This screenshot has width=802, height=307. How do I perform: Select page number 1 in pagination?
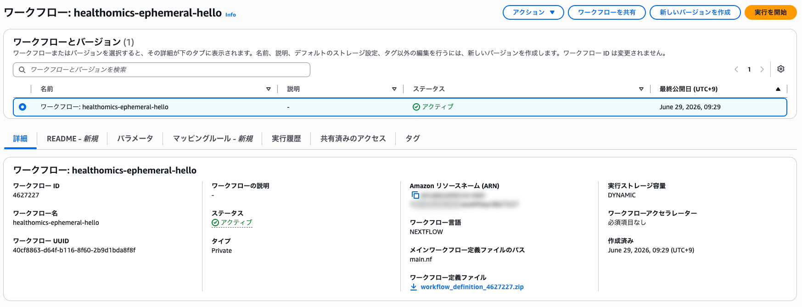tap(749, 69)
